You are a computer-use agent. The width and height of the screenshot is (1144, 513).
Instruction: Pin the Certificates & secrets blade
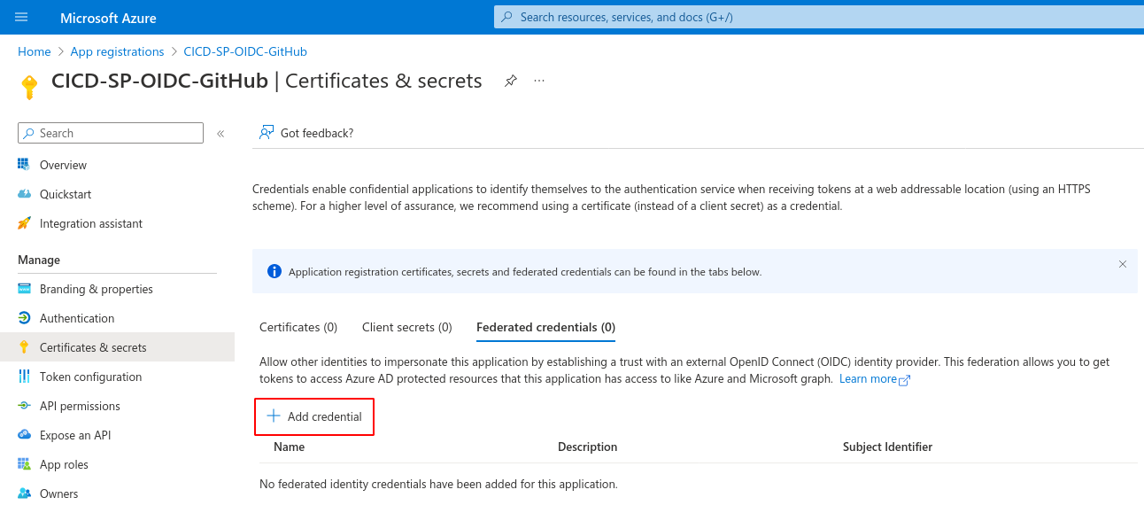[511, 81]
